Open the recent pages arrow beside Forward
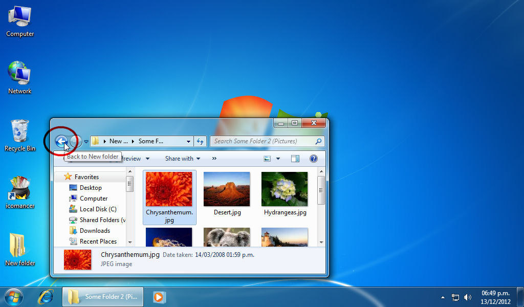This screenshot has height=307, width=524. click(86, 142)
